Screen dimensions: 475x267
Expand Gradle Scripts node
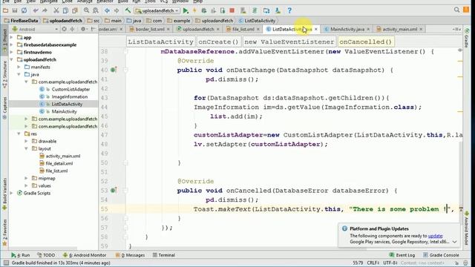pos(12,193)
